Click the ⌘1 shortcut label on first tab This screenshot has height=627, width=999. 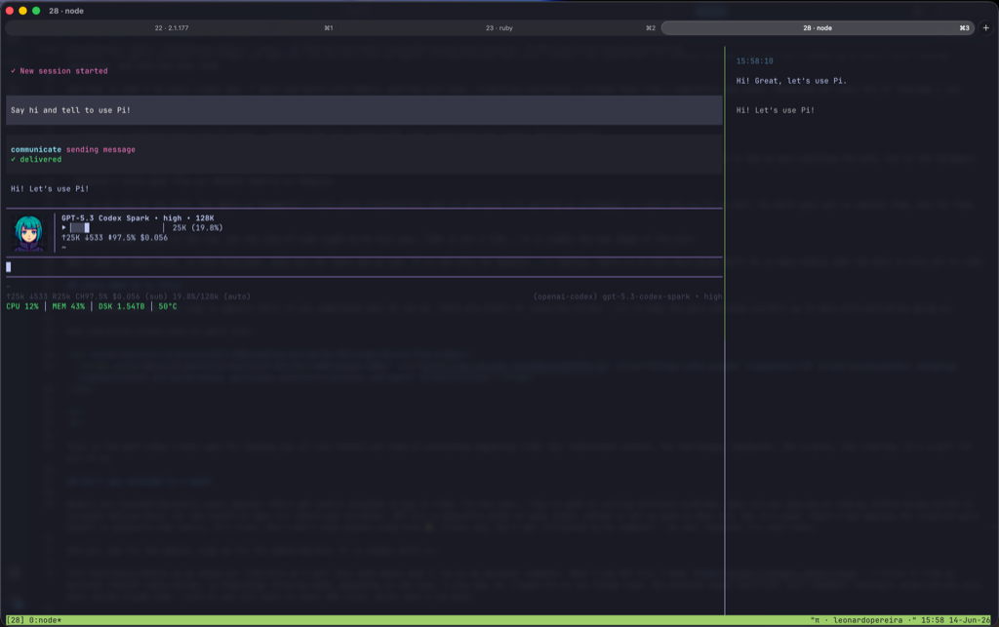(328, 28)
